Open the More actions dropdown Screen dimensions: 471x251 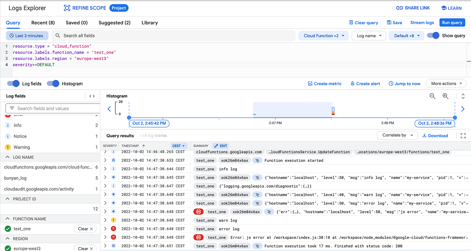[x=446, y=83]
